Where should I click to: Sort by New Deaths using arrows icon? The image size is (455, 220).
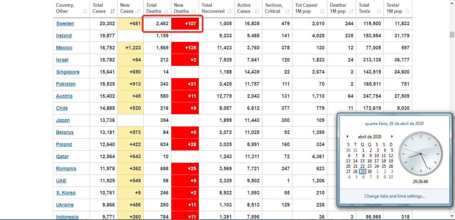pyautogui.click(x=194, y=11)
